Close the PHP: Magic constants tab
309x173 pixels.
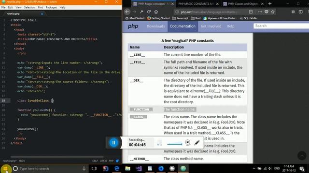coord(172,4)
